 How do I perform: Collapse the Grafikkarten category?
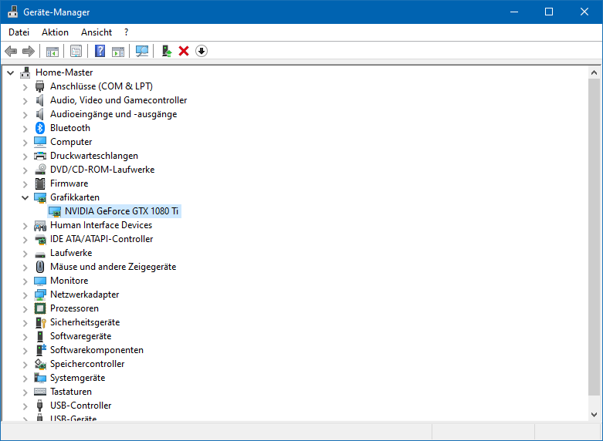click(x=25, y=197)
